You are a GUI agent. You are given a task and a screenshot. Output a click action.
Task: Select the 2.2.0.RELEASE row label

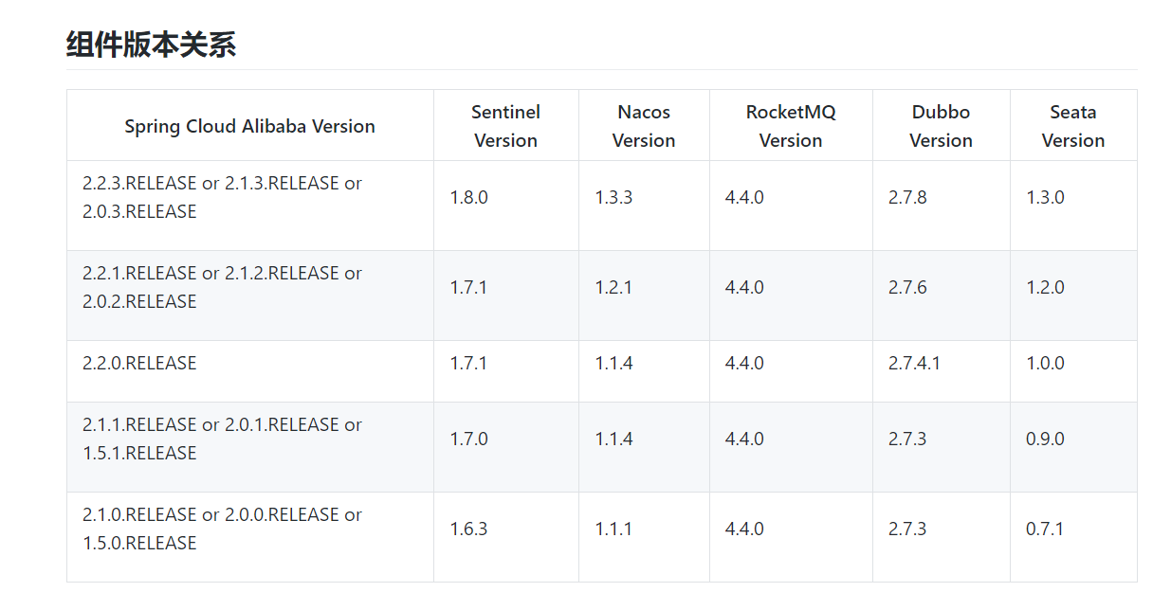point(139,363)
